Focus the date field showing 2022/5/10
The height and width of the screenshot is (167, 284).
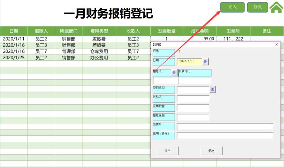189,62
